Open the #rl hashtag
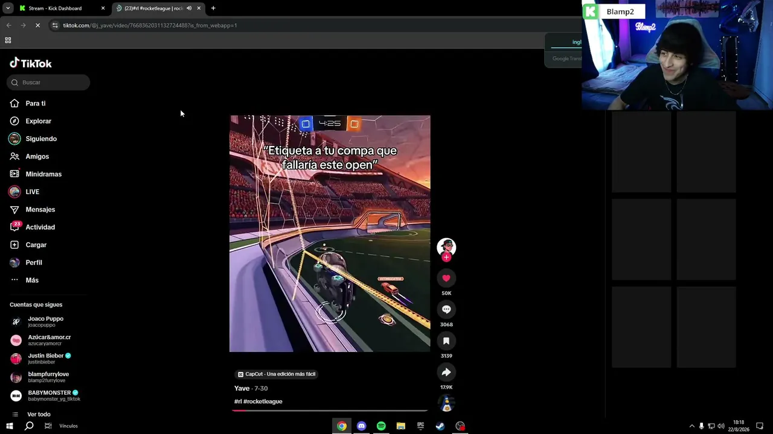 pos(238,401)
